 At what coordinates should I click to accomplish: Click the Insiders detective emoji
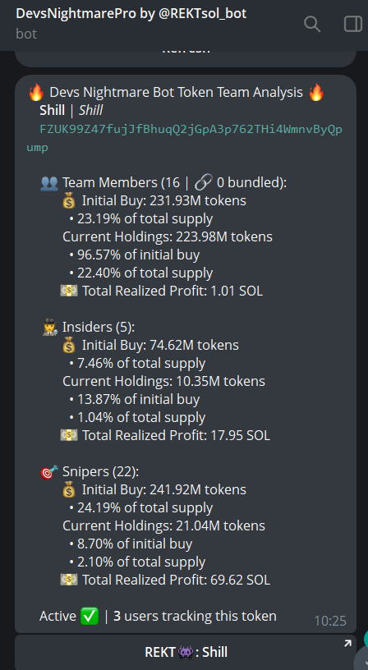pos(50,328)
